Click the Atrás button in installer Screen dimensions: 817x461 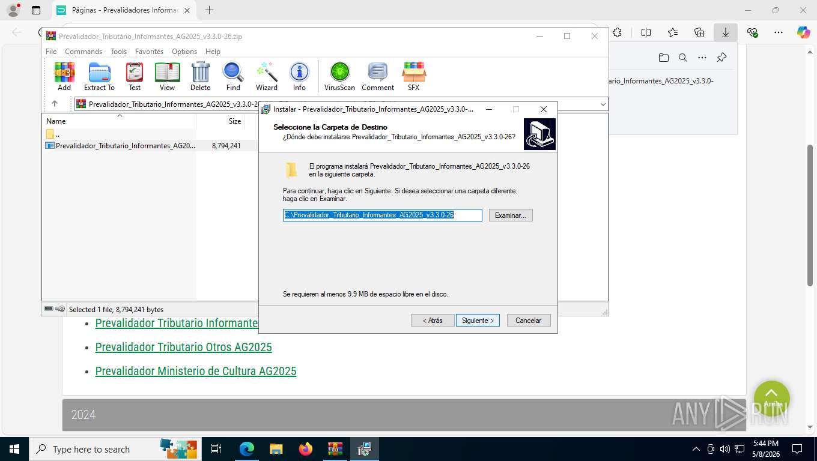433,321
